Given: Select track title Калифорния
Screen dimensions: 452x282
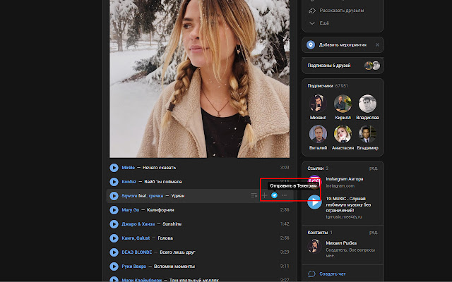Looking at the screenshot, I should (x=160, y=210).
